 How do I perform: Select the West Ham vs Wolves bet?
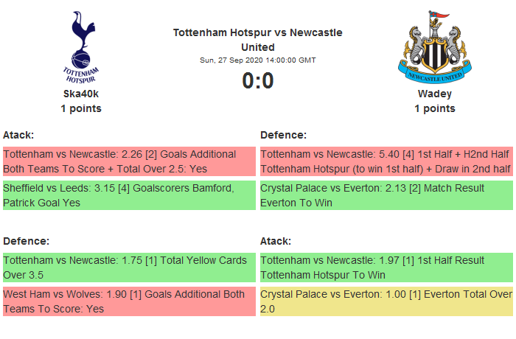(x=129, y=301)
